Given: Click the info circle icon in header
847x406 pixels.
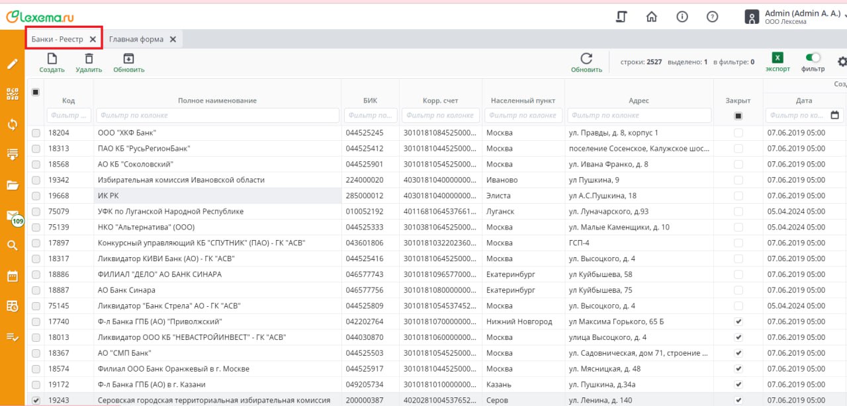Looking at the screenshot, I should [682, 17].
